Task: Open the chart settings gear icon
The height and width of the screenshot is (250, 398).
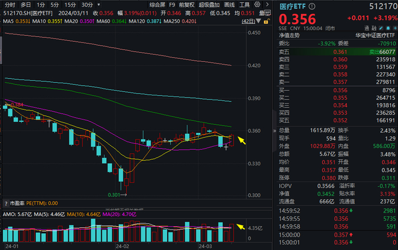Action: [257, 5]
